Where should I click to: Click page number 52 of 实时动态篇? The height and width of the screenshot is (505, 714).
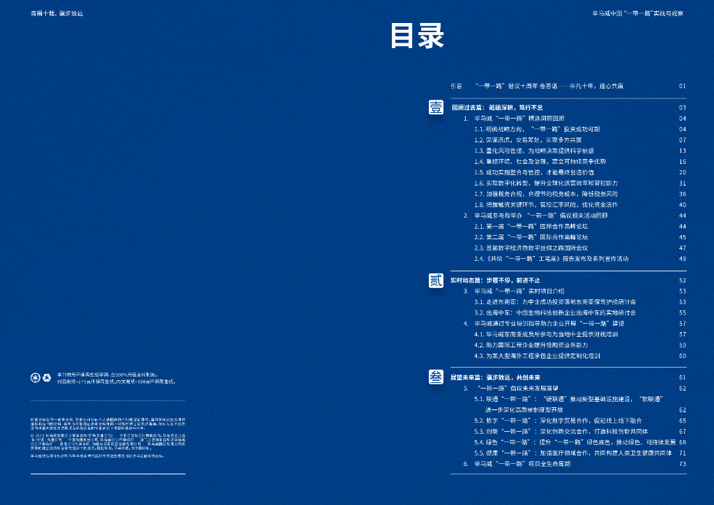click(x=682, y=280)
